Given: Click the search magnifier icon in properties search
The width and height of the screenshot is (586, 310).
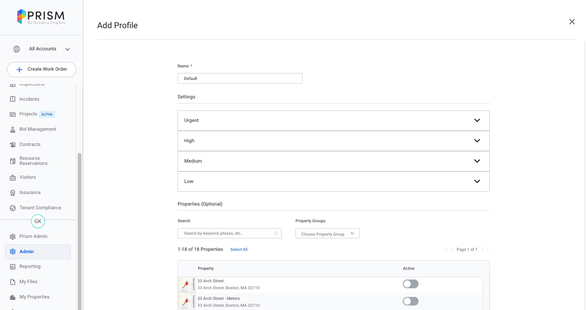Looking at the screenshot, I should tap(276, 233).
